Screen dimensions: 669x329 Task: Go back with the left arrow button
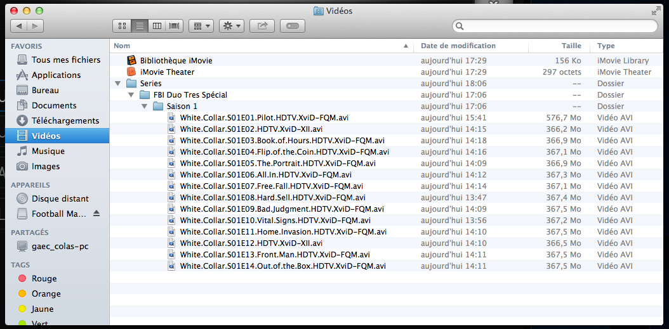coord(19,26)
